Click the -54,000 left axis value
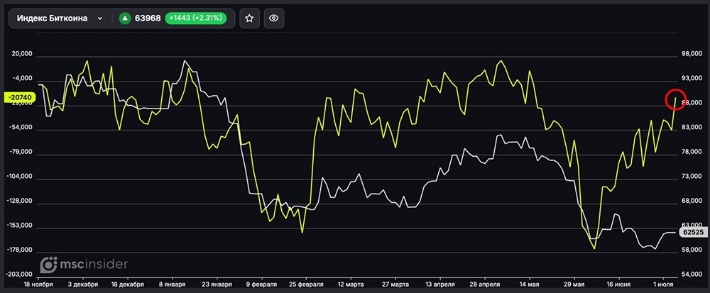710x293 pixels. pyautogui.click(x=21, y=128)
